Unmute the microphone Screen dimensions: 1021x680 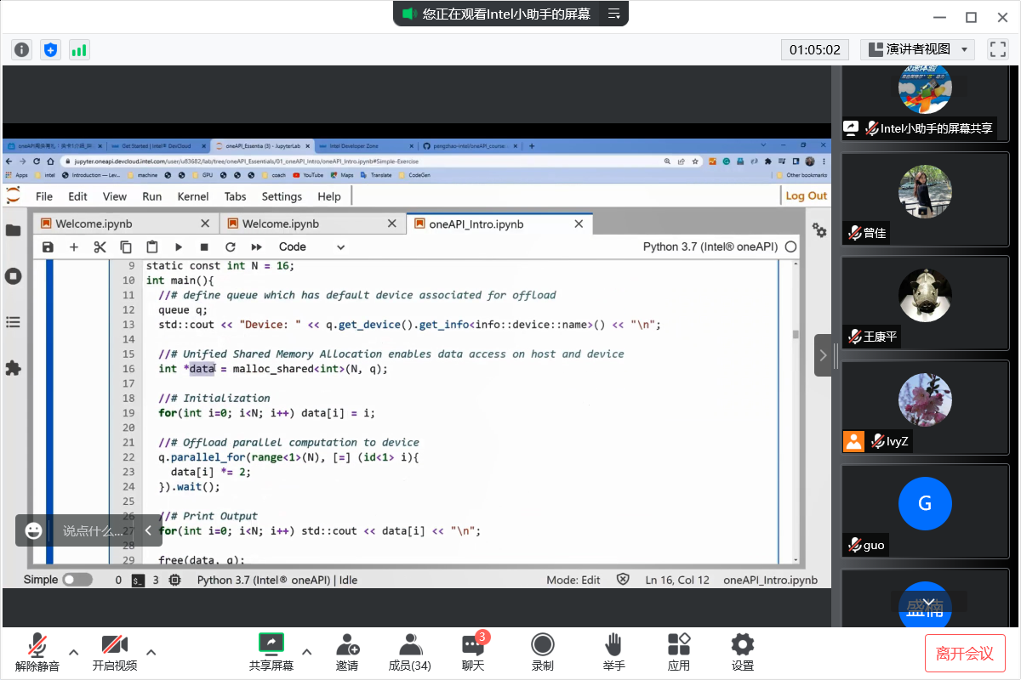click(x=37, y=645)
